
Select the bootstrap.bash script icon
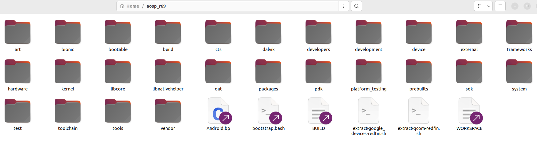click(268, 111)
